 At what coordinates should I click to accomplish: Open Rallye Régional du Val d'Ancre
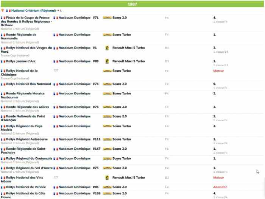coord(29,168)
